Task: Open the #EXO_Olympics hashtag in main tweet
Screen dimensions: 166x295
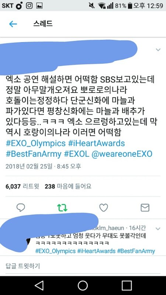Action: tap(36, 143)
